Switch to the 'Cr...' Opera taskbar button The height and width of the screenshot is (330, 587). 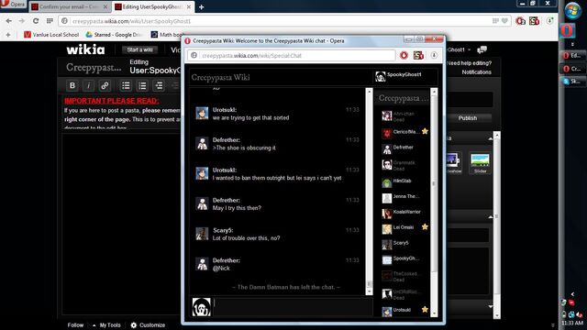572,69
